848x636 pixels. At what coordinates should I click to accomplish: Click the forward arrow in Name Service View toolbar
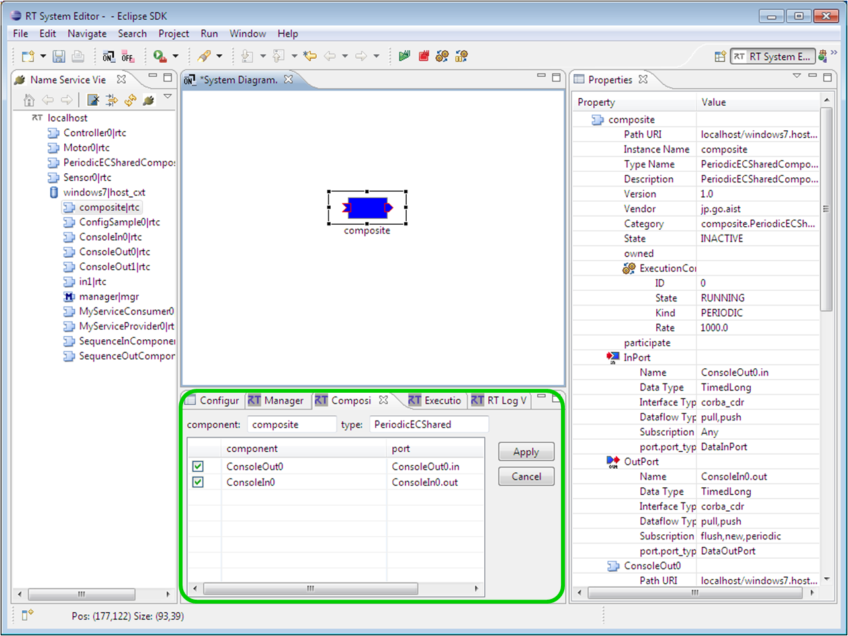(x=67, y=100)
